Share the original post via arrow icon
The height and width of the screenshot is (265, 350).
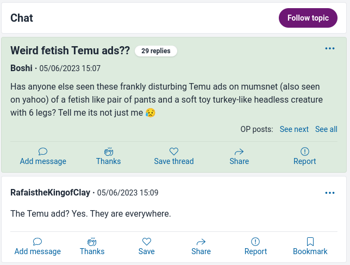tap(239, 152)
